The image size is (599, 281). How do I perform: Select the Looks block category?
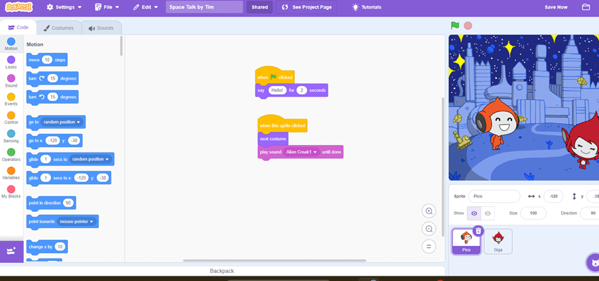click(x=11, y=62)
